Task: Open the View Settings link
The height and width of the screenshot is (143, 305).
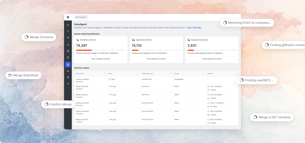Action: (194, 28)
